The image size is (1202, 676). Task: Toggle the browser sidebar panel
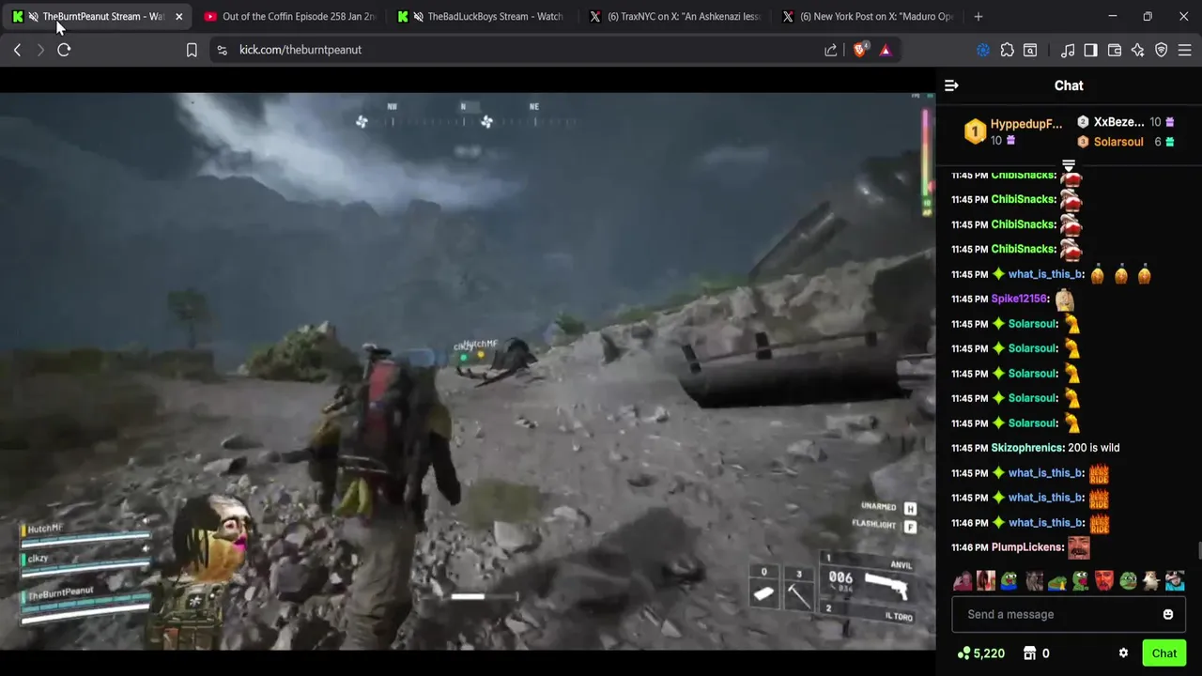tap(1090, 50)
